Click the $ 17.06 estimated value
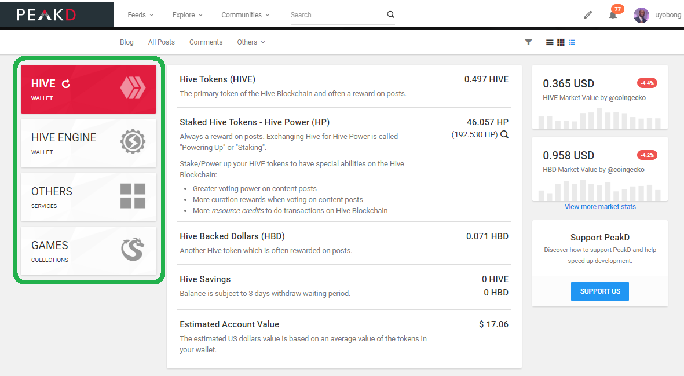The width and height of the screenshot is (684, 376). 494,324
